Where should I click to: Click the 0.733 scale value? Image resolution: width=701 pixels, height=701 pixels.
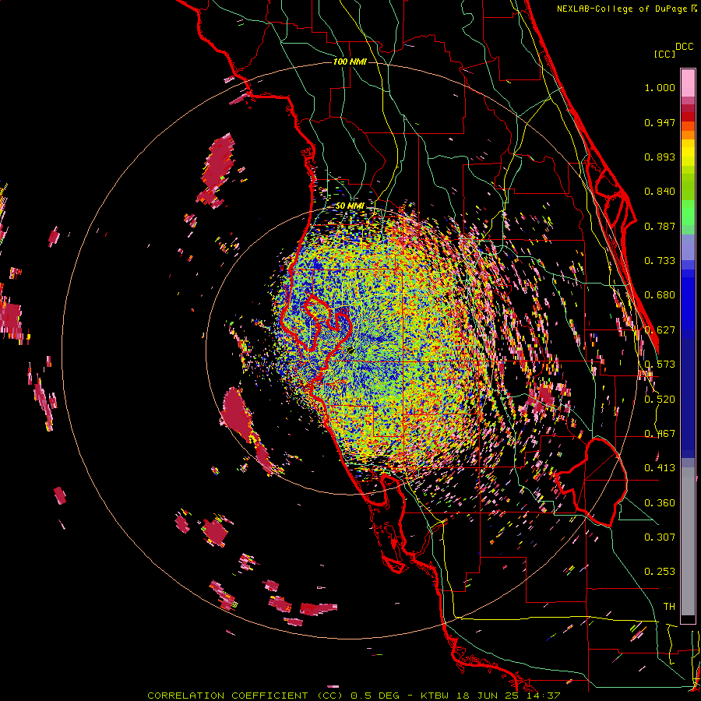click(x=660, y=261)
